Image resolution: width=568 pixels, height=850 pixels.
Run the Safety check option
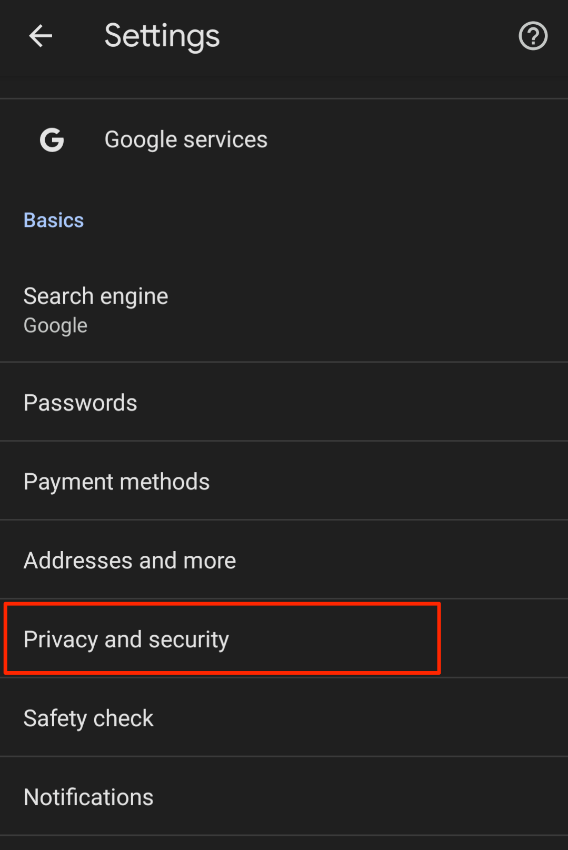[88, 717]
